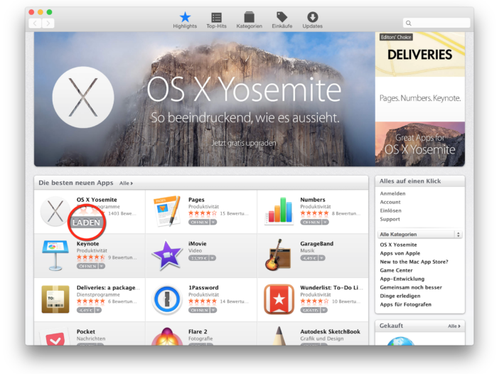Click Anmelden in quick links
499x374 pixels.
coord(392,193)
